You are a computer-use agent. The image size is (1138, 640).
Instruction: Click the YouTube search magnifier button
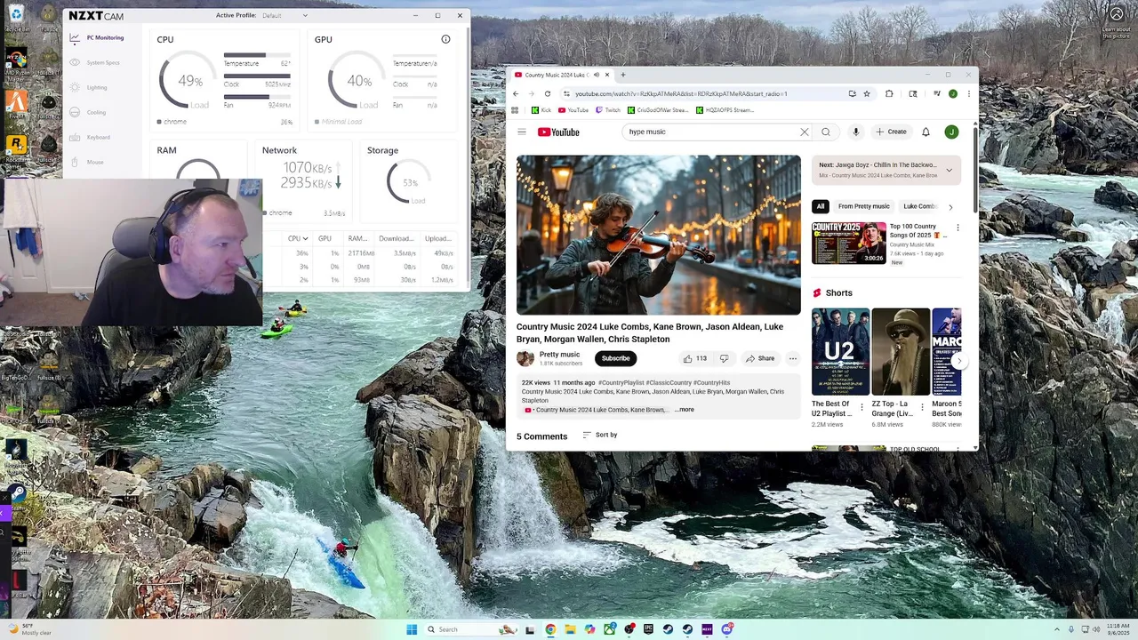click(826, 132)
